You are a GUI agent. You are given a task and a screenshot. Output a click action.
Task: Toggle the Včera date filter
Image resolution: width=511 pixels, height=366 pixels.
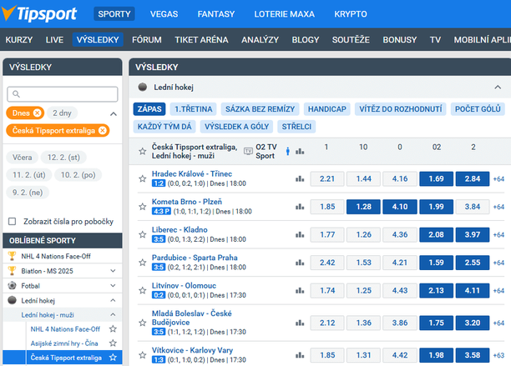(x=22, y=157)
